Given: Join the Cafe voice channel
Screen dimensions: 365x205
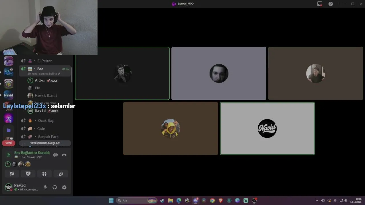Looking at the screenshot, I should 45,129.
